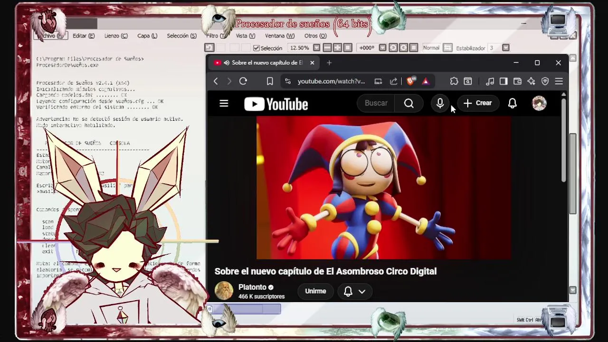Click the YouTube search magnifier button
608x342 pixels.
[409, 103]
